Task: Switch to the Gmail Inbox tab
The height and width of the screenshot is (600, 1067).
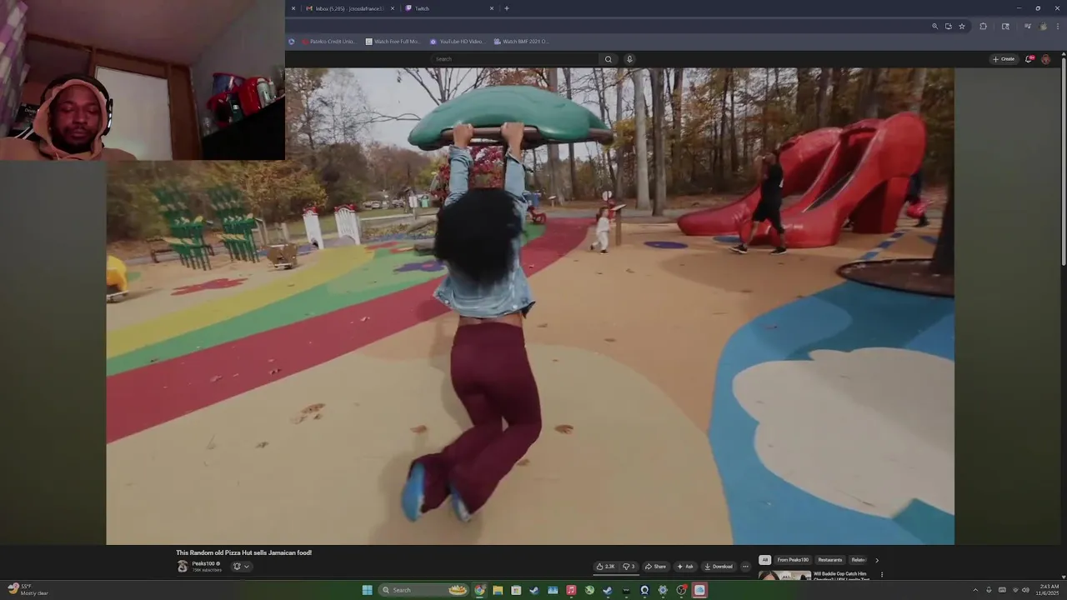Action: click(x=349, y=8)
